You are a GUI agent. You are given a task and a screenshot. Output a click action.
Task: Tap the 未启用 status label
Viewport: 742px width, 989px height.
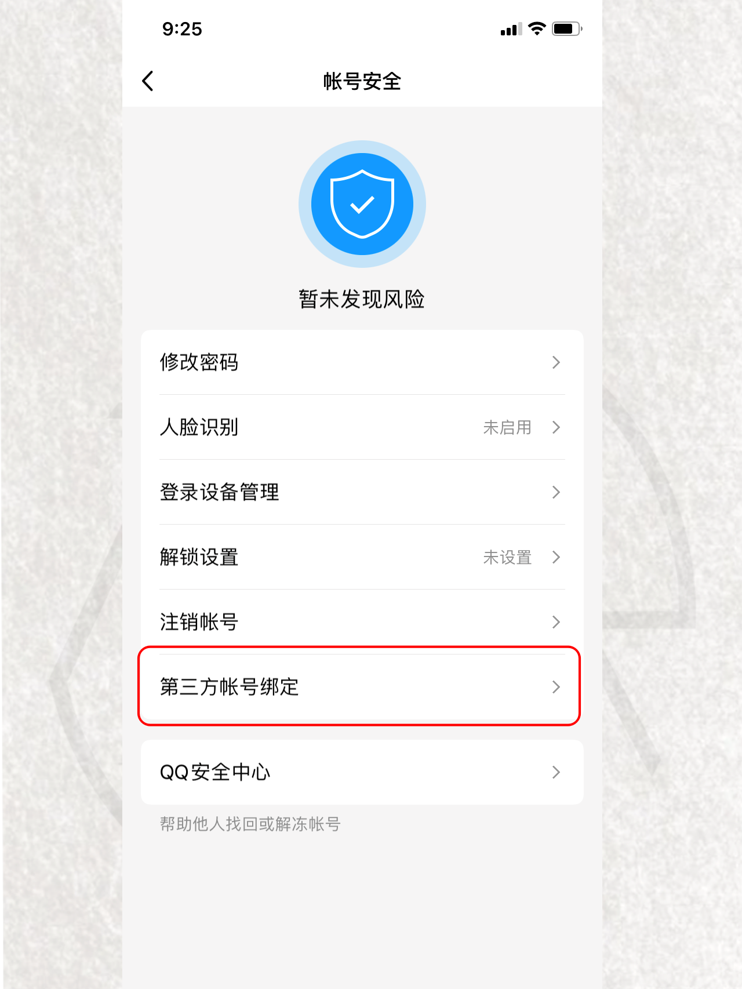(507, 427)
